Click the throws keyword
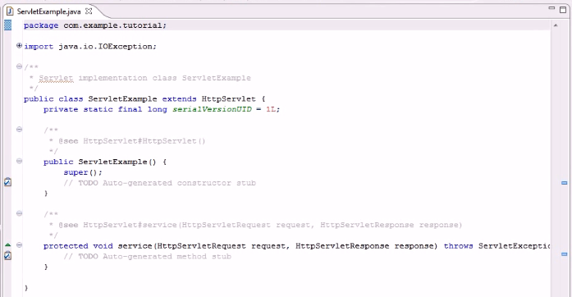This screenshot has height=297, width=572. [x=458, y=246]
